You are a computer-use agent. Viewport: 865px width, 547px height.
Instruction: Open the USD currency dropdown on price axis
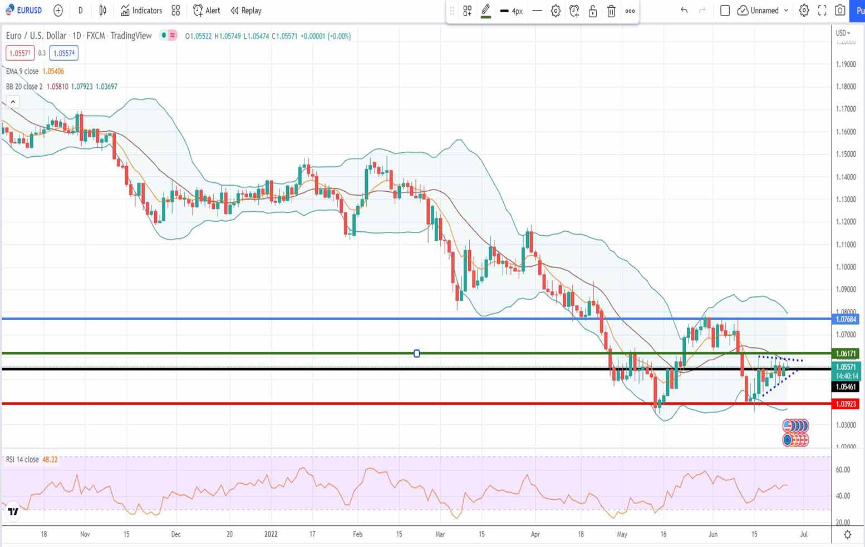(x=843, y=33)
